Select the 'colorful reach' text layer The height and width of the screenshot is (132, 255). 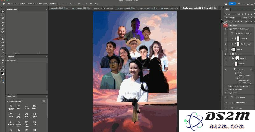tap(240, 102)
